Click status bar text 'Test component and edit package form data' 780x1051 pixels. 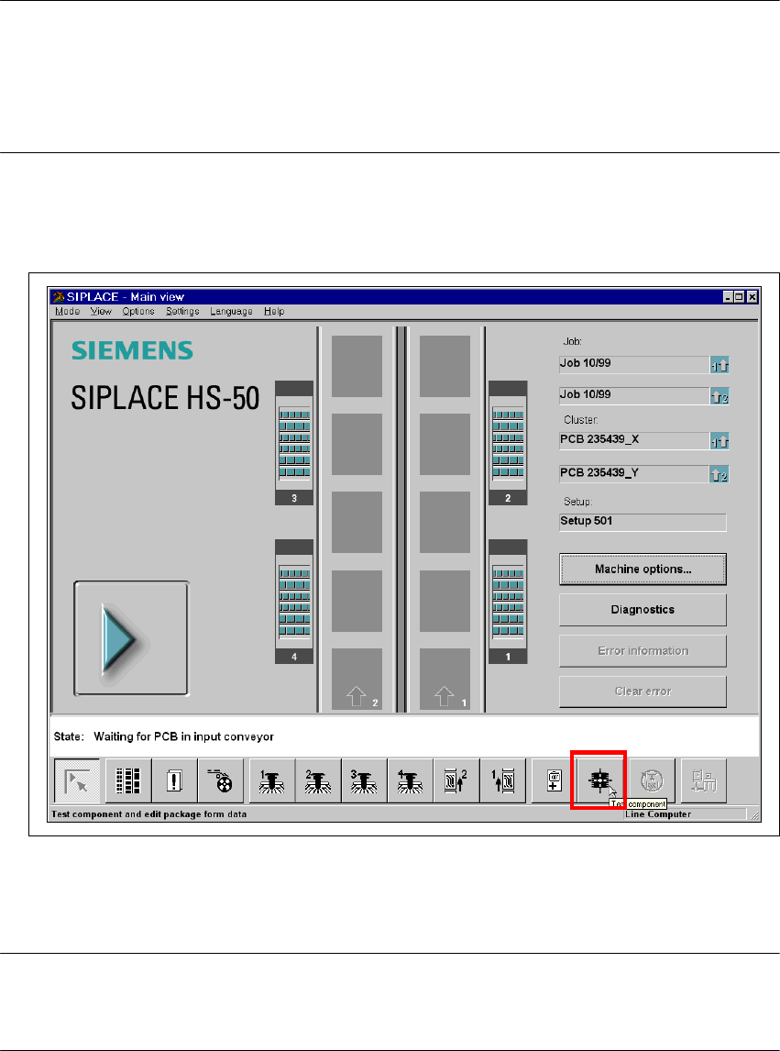(148, 814)
